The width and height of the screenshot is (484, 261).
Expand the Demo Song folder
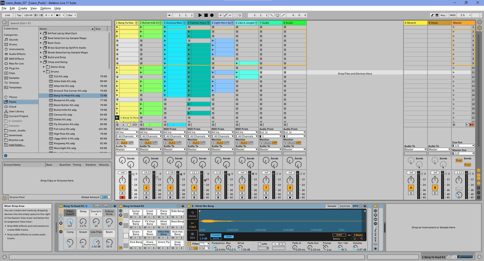44,67
